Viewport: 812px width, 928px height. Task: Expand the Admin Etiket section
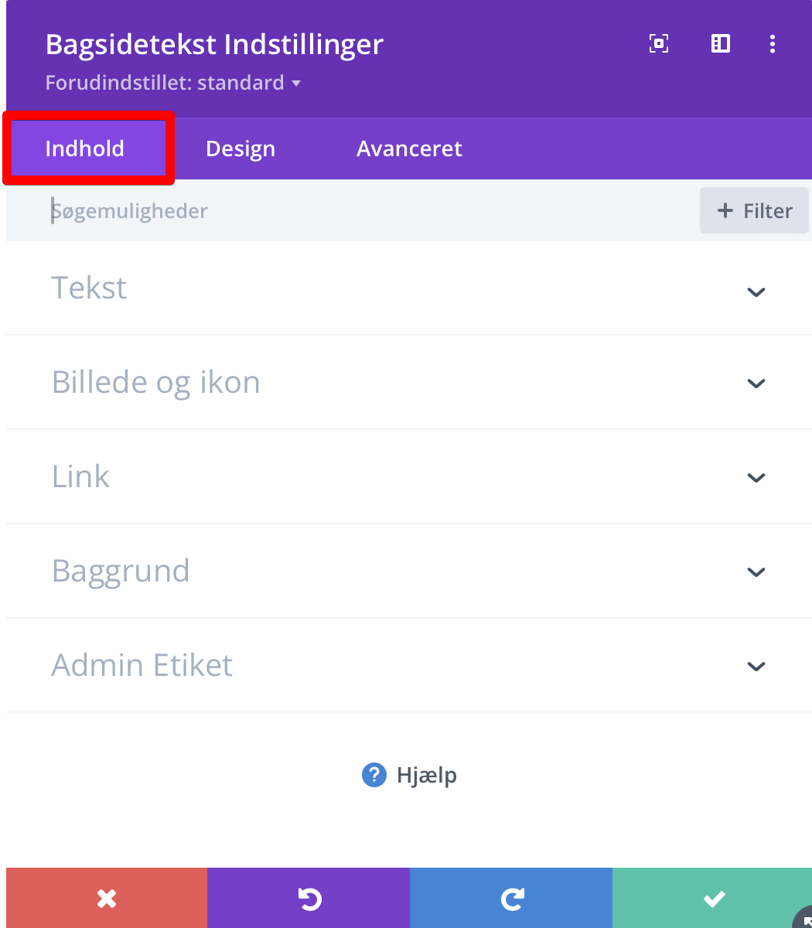[756, 666]
